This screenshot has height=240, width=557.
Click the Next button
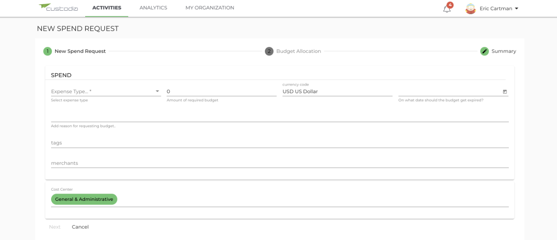55,227
